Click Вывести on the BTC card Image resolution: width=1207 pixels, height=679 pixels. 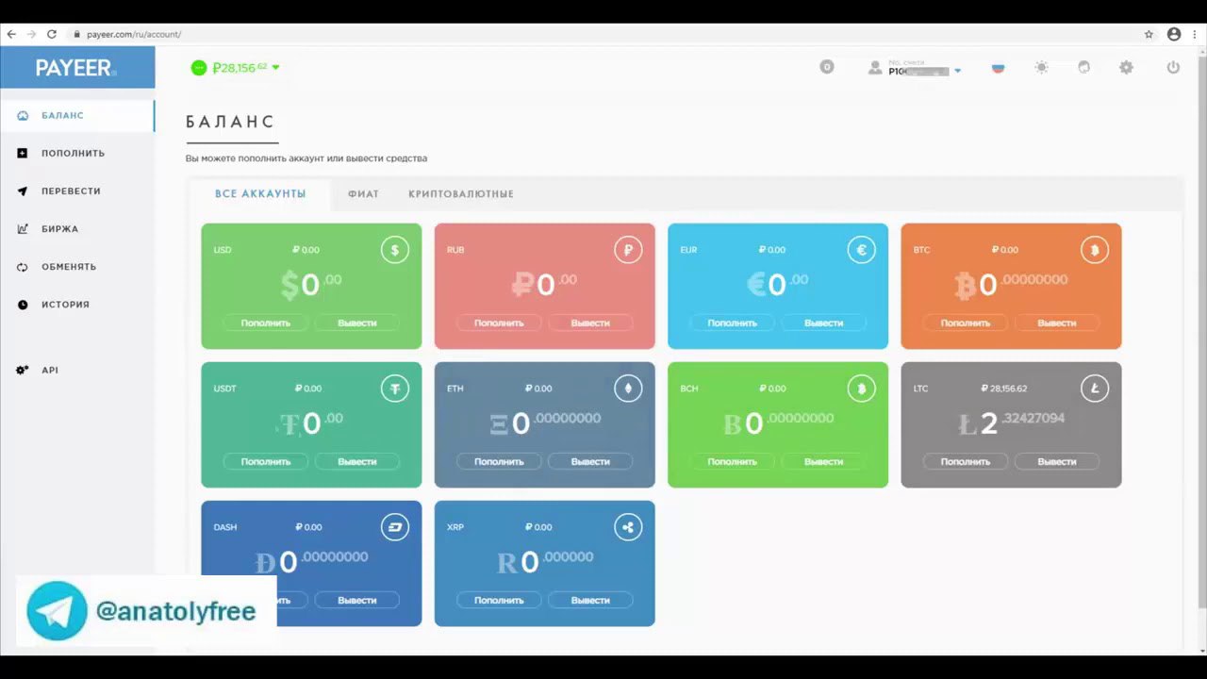1057,323
